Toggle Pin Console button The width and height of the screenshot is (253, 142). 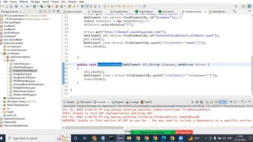point(231,102)
